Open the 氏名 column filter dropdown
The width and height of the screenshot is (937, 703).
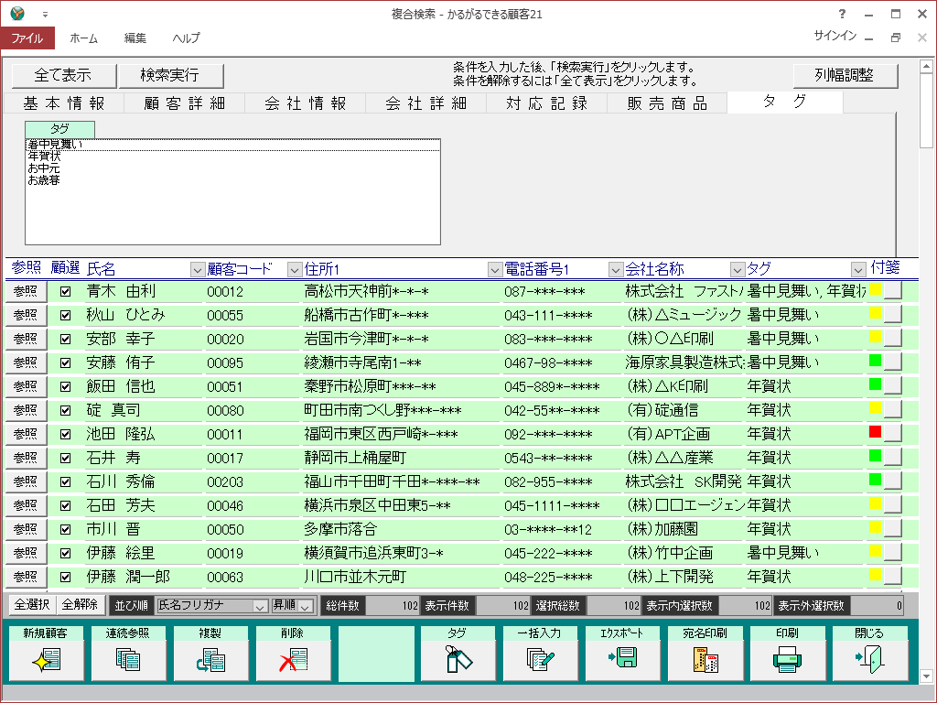click(x=198, y=270)
